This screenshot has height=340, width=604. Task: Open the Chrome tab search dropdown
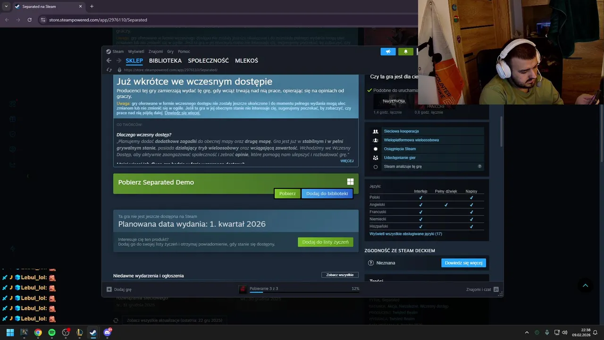[6, 6]
